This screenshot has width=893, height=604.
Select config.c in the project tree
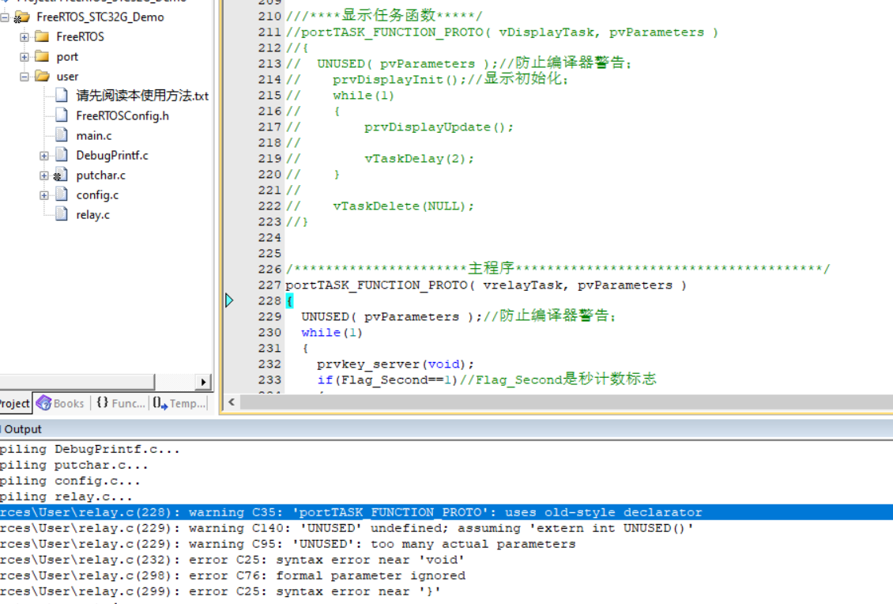coord(97,194)
